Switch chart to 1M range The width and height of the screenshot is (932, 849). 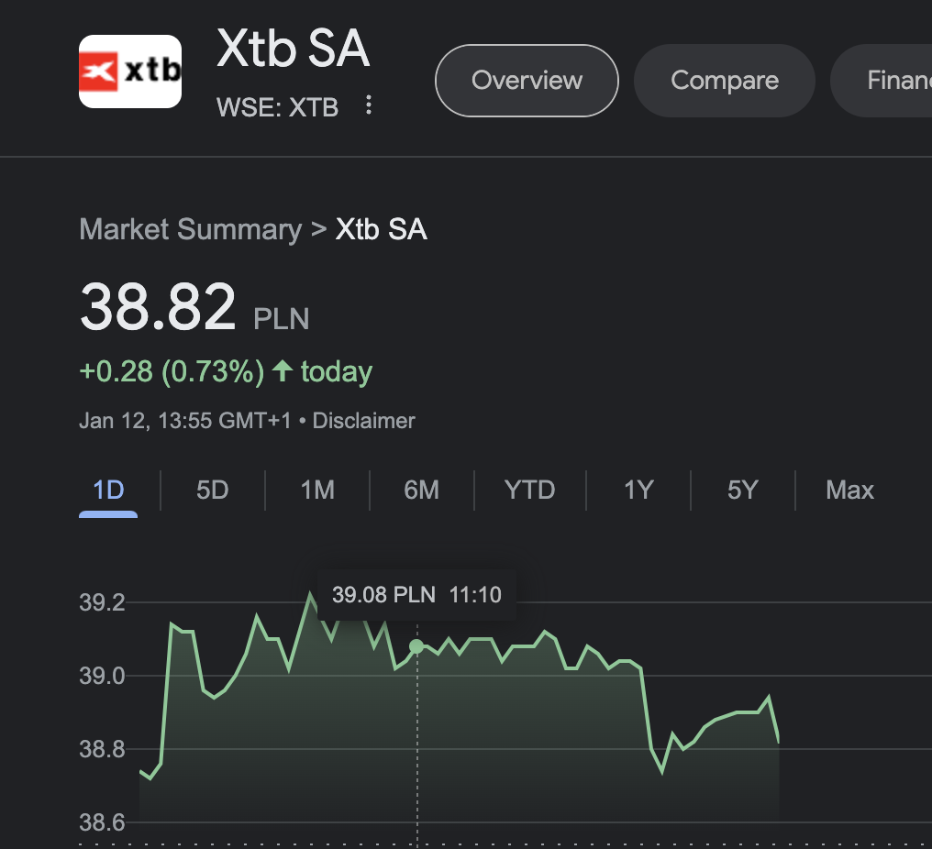317,490
